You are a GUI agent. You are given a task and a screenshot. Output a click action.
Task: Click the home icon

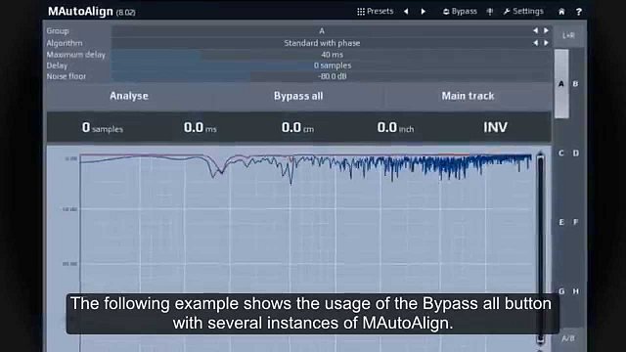[561, 12]
